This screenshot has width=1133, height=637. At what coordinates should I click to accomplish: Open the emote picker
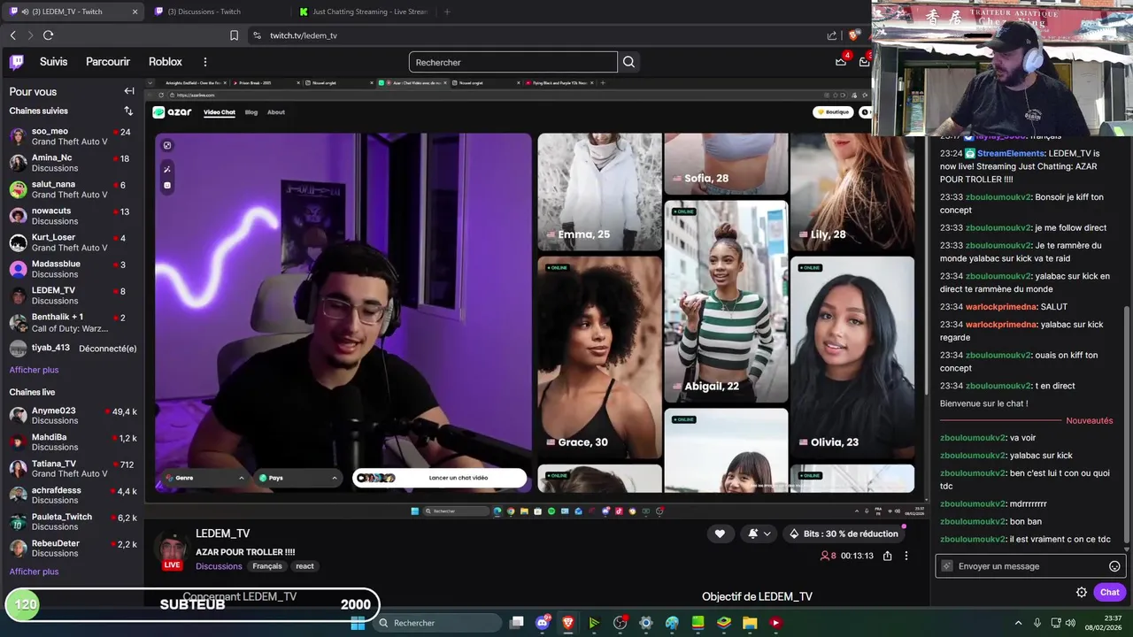point(1114,566)
